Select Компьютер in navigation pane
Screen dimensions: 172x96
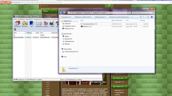tap(67, 49)
